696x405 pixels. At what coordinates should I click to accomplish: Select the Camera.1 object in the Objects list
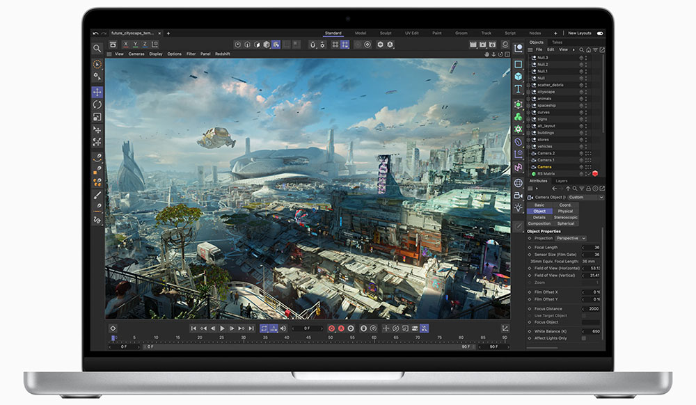coord(545,159)
